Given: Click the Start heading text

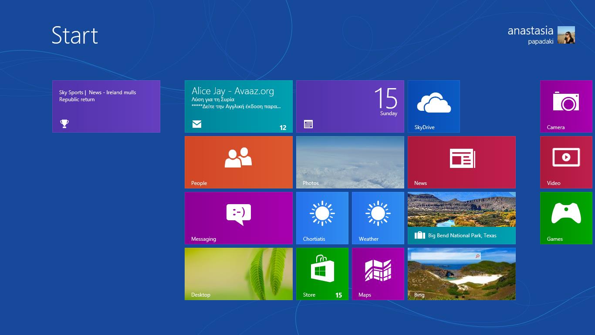Looking at the screenshot, I should coord(75,35).
